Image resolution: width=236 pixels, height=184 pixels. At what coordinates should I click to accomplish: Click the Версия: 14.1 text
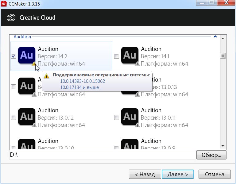[155, 56]
